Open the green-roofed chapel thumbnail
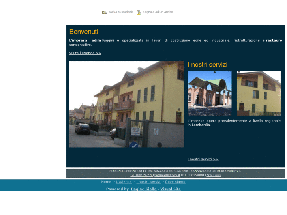287x215 pixels. [x=210, y=93]
